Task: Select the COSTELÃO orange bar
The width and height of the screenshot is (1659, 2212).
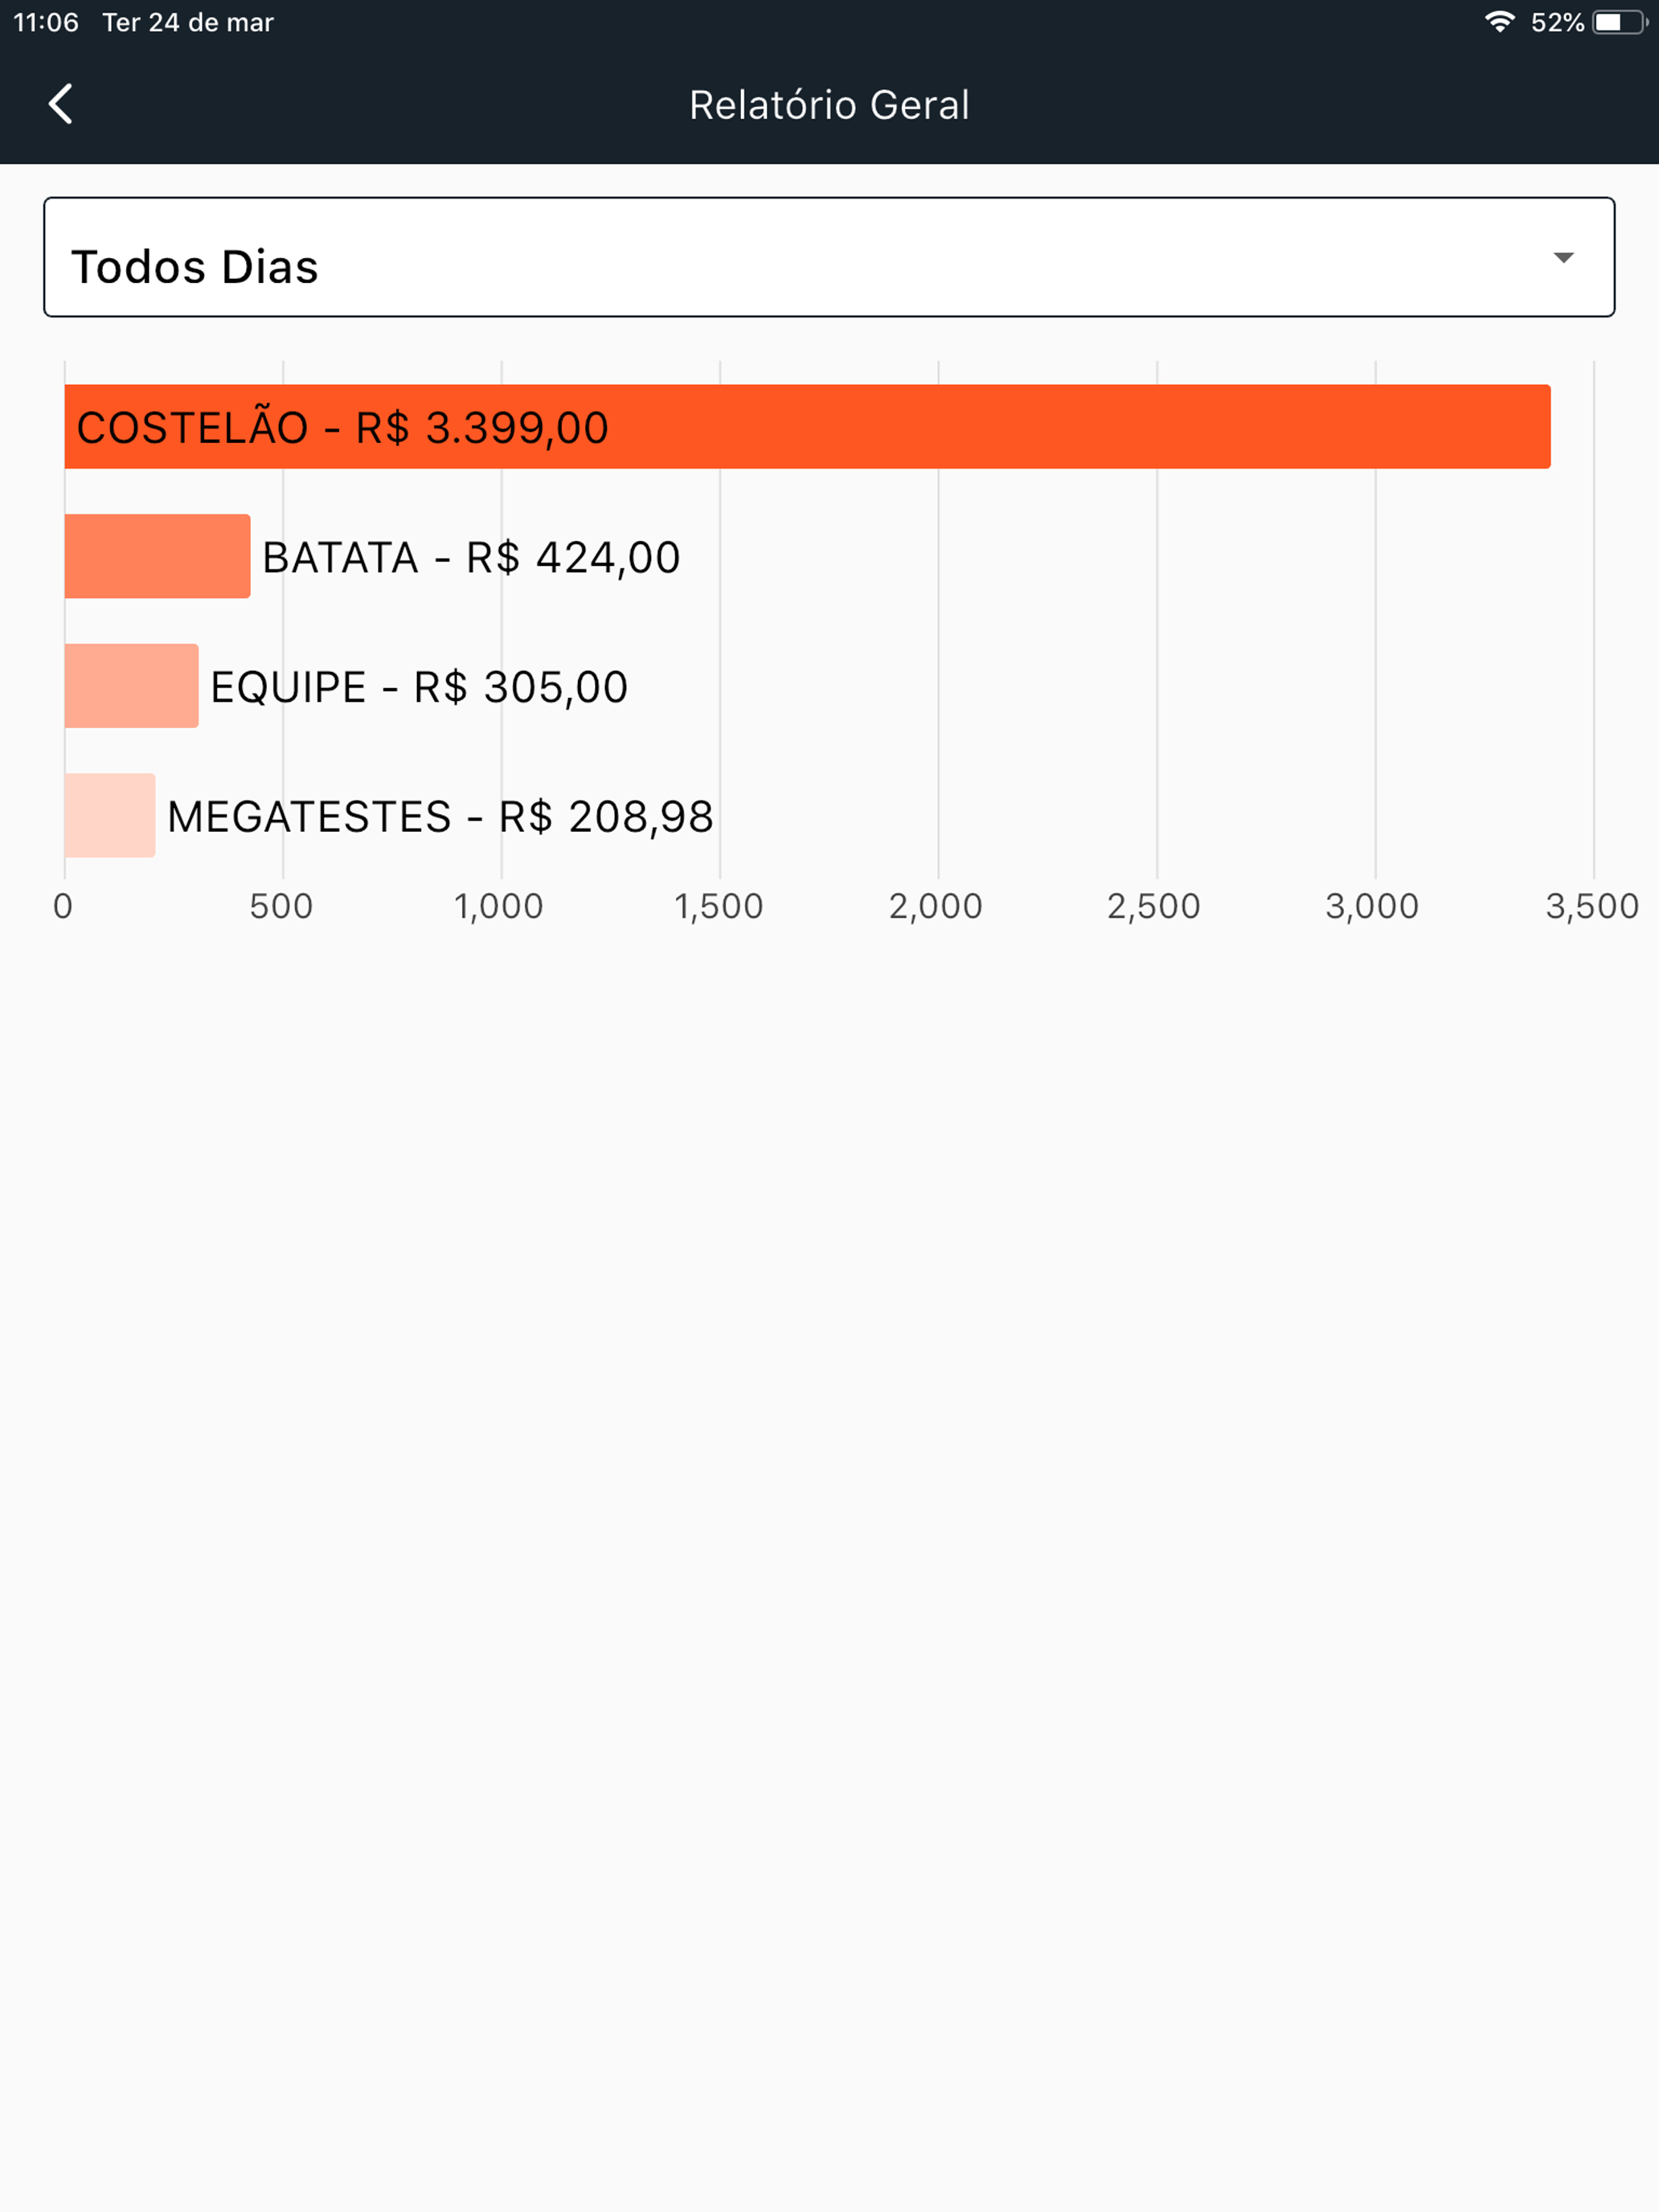Action: [807, 427]
